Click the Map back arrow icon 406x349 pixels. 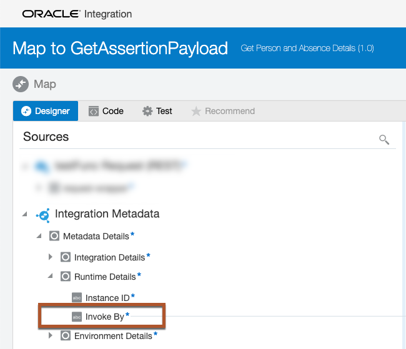click(x=21, y=84)
